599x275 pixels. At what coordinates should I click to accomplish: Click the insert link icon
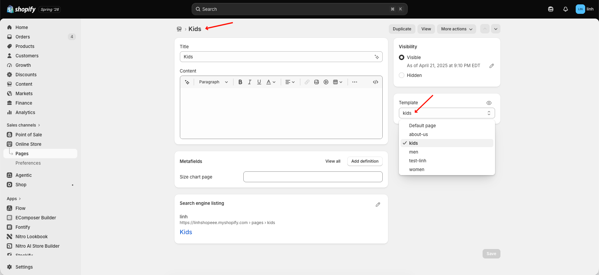click(307, 82)
